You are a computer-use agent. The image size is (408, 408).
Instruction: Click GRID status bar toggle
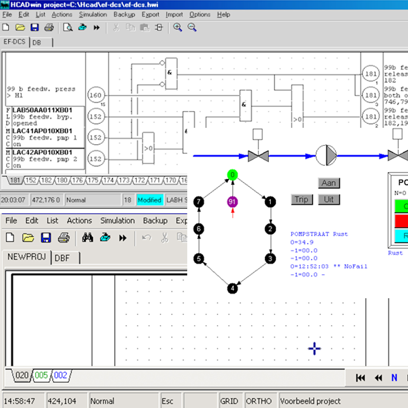[x=229, y=401]
